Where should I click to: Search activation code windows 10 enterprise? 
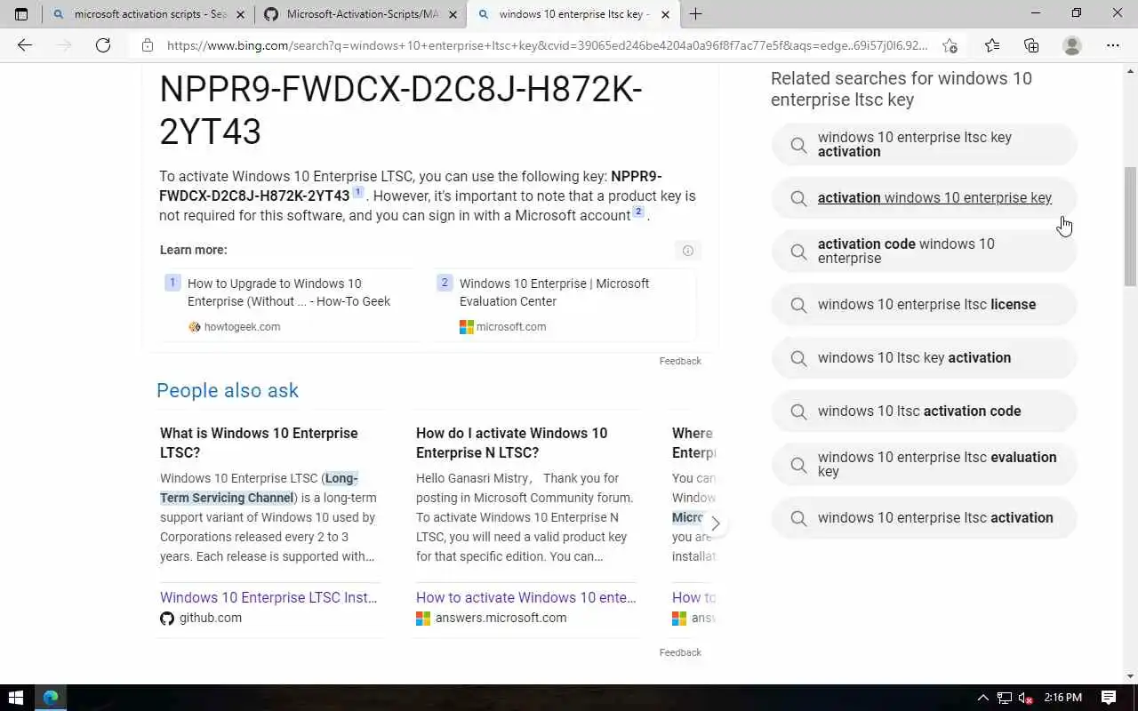(x=924, y=251)
